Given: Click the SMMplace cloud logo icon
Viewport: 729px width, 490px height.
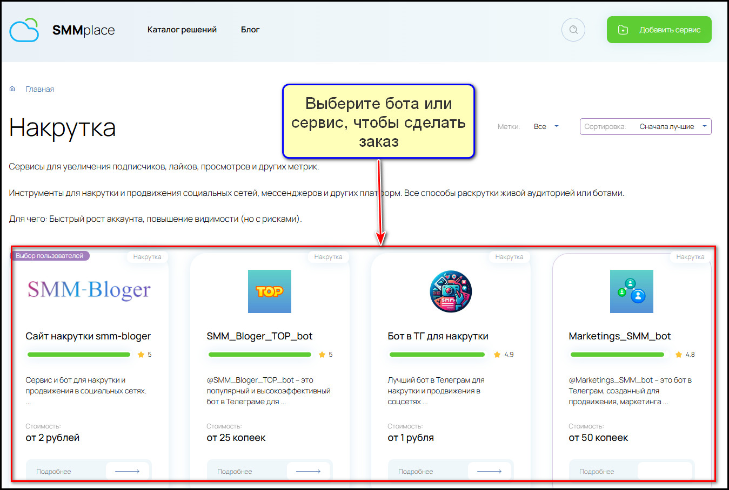Looking at the screenshot, I should [x=24, y=30].
